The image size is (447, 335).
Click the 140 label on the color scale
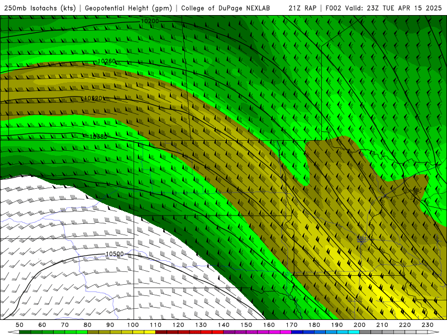point(224,325)
